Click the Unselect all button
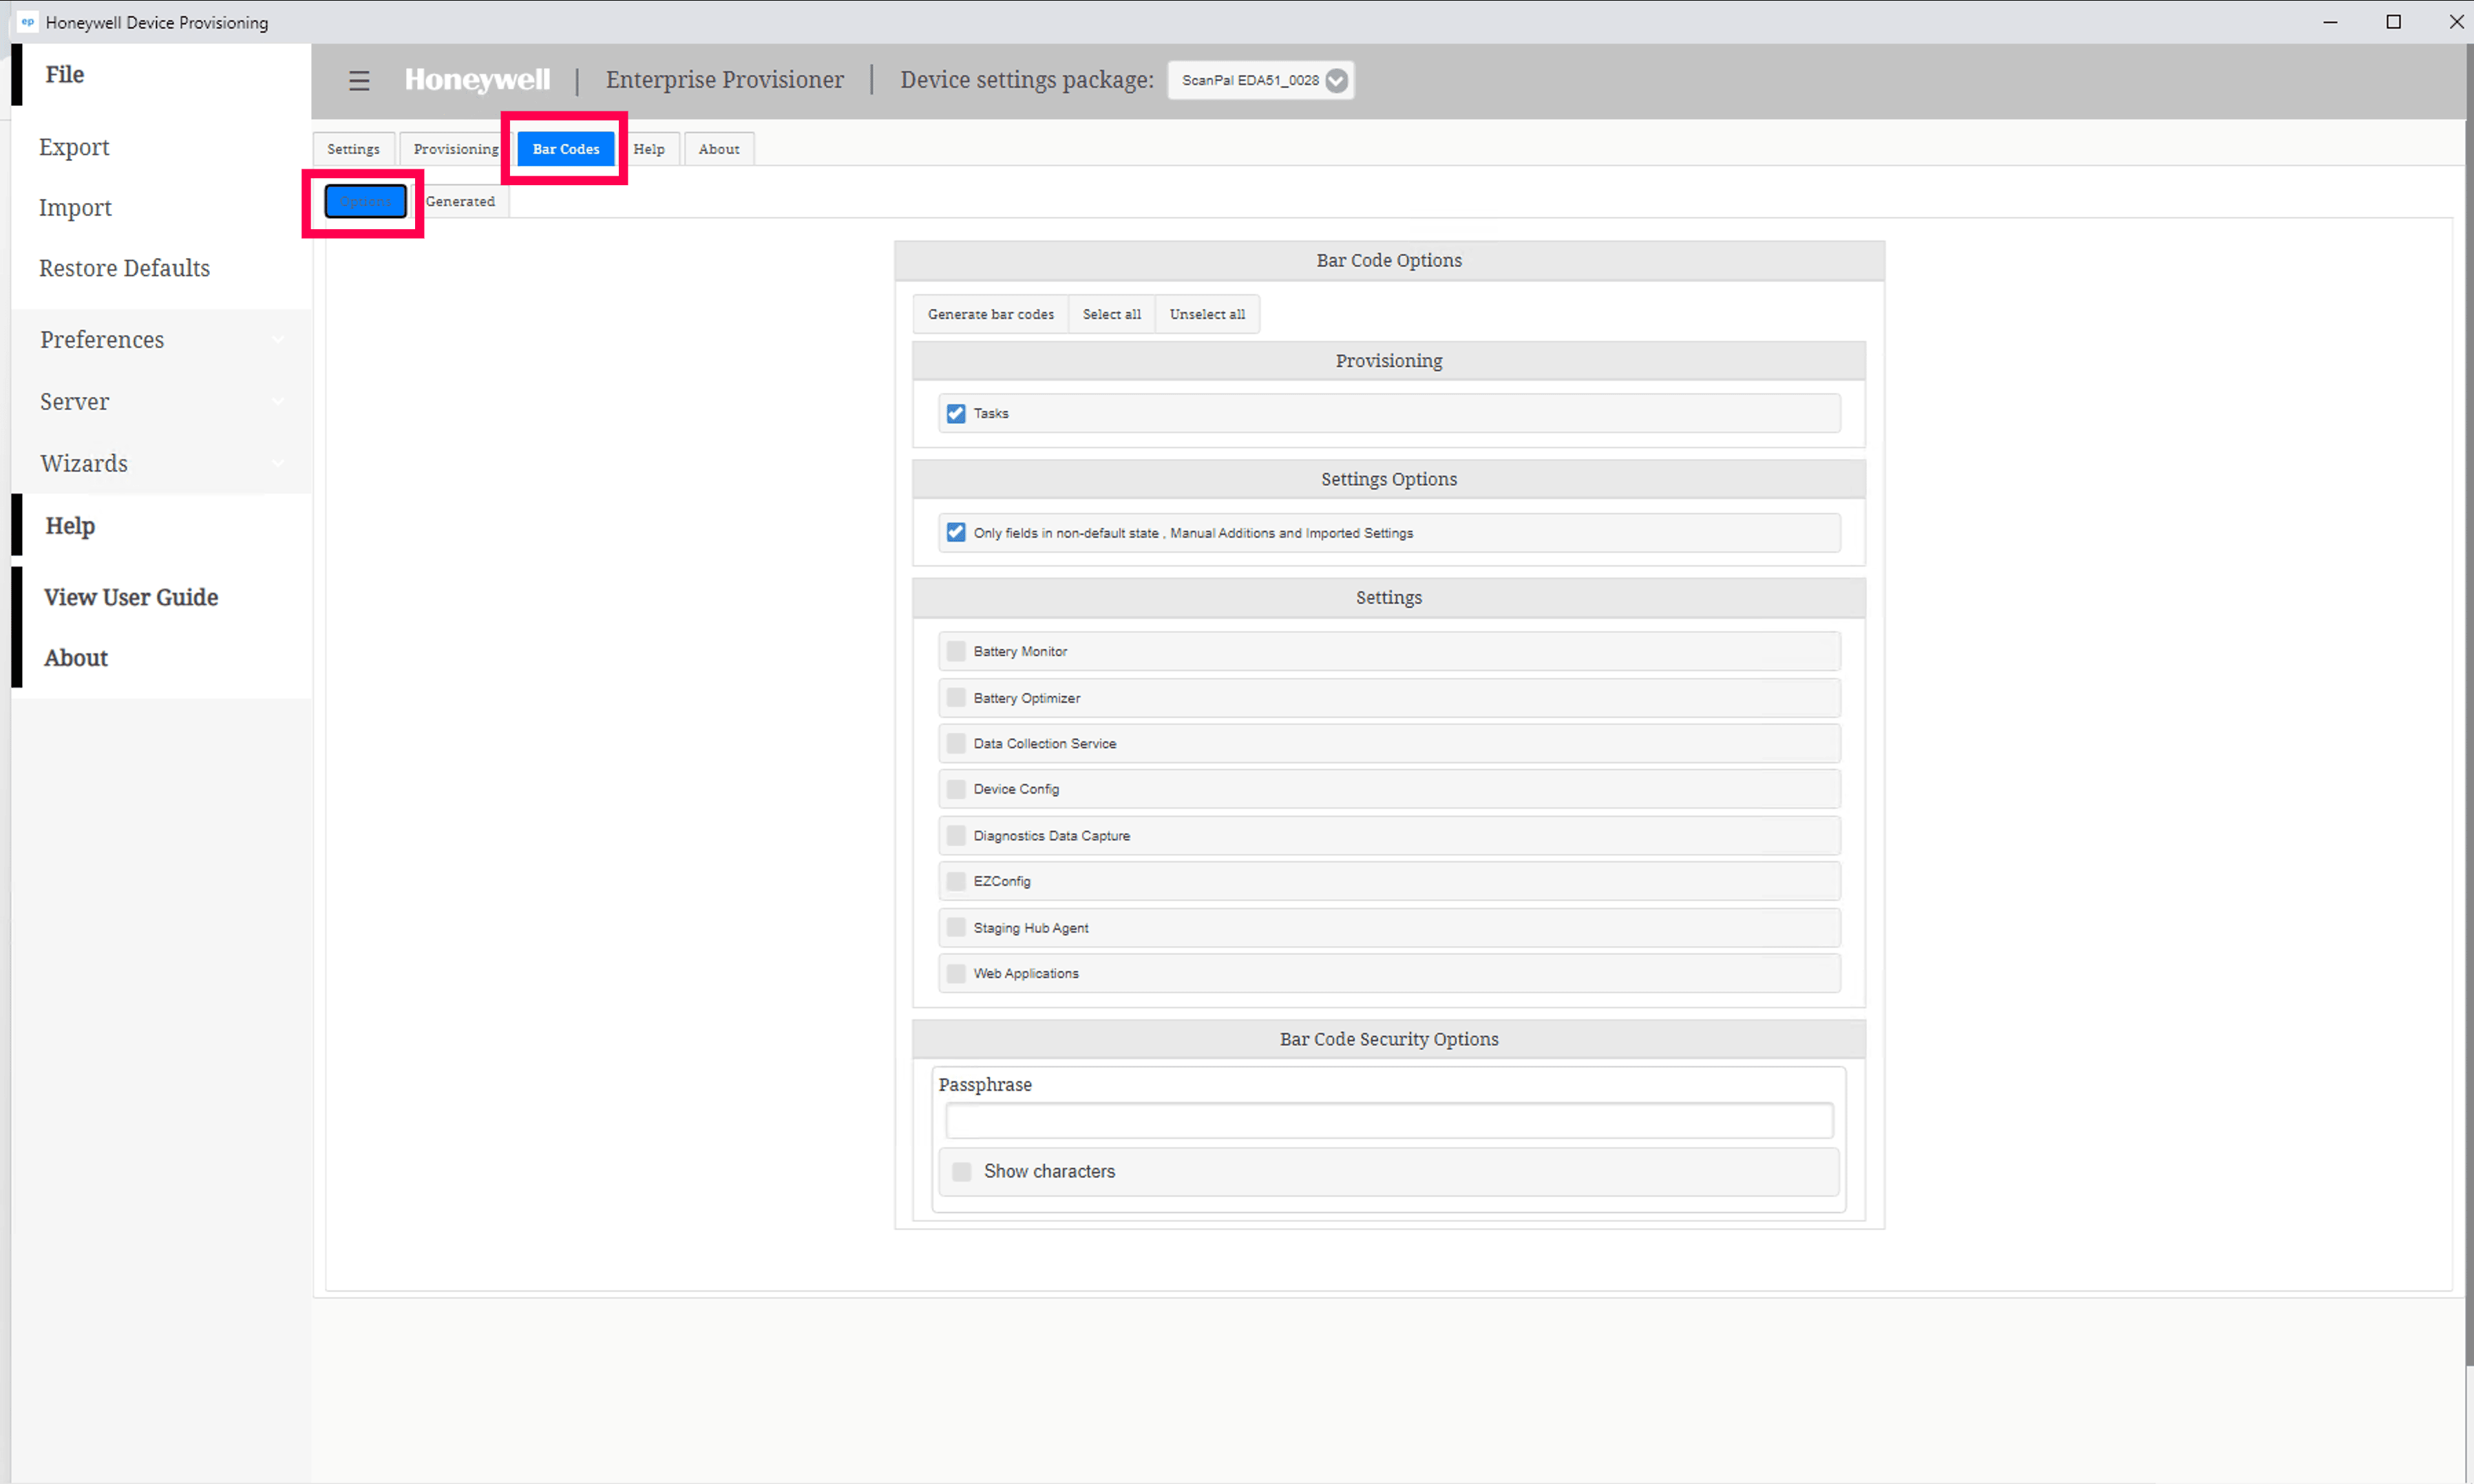Image resolution: width=2474 pixels, height=1484 pixels. point(1207,315)
